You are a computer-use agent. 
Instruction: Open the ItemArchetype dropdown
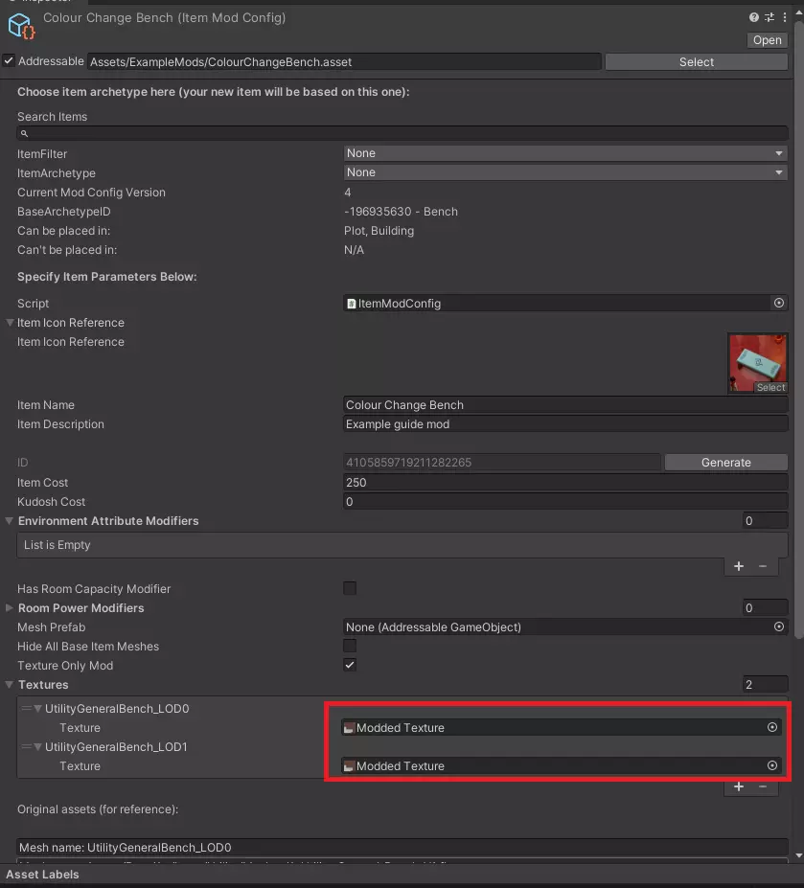pos(565,172)
